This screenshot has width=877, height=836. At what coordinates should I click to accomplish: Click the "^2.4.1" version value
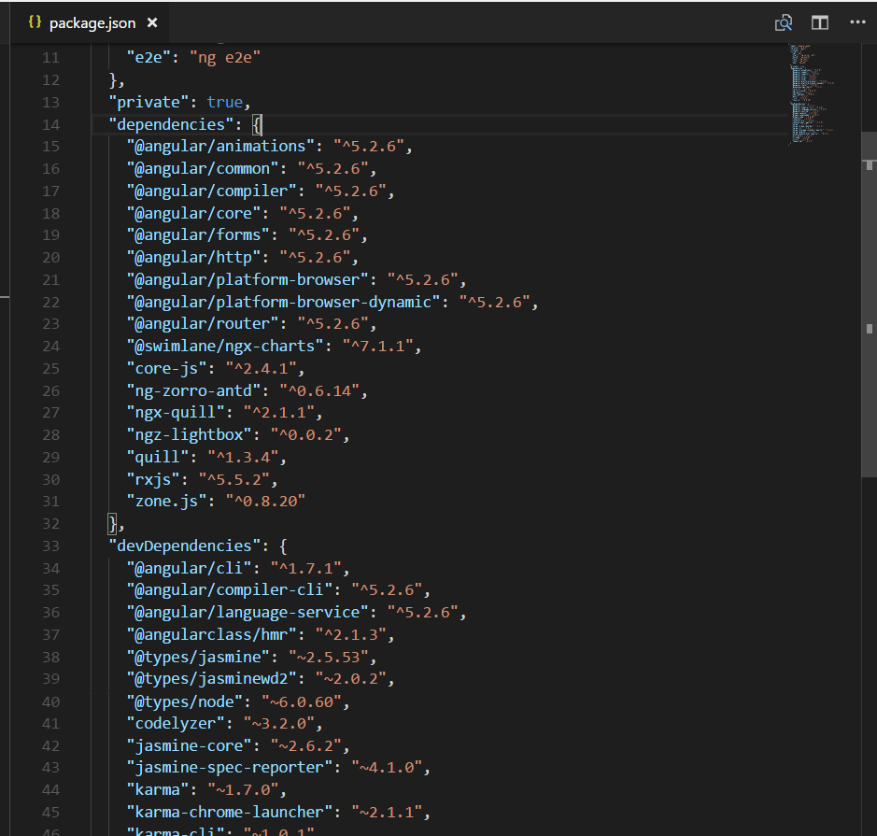coord(262,369)
